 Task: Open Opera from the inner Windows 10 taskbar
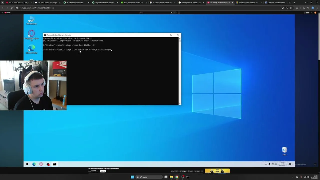[x=41, y=164]
